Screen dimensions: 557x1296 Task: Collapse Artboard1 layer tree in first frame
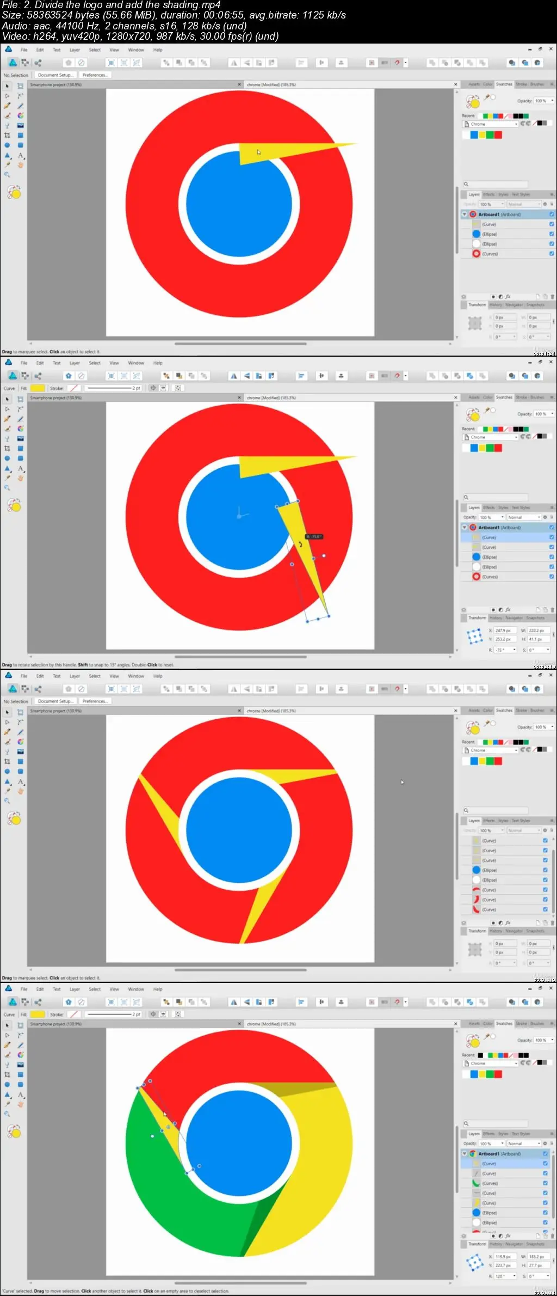click(465, 215)
